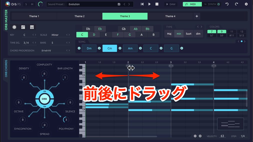
Task: Cycle chord TYPE page with arrows
Action: pos(200,27)
